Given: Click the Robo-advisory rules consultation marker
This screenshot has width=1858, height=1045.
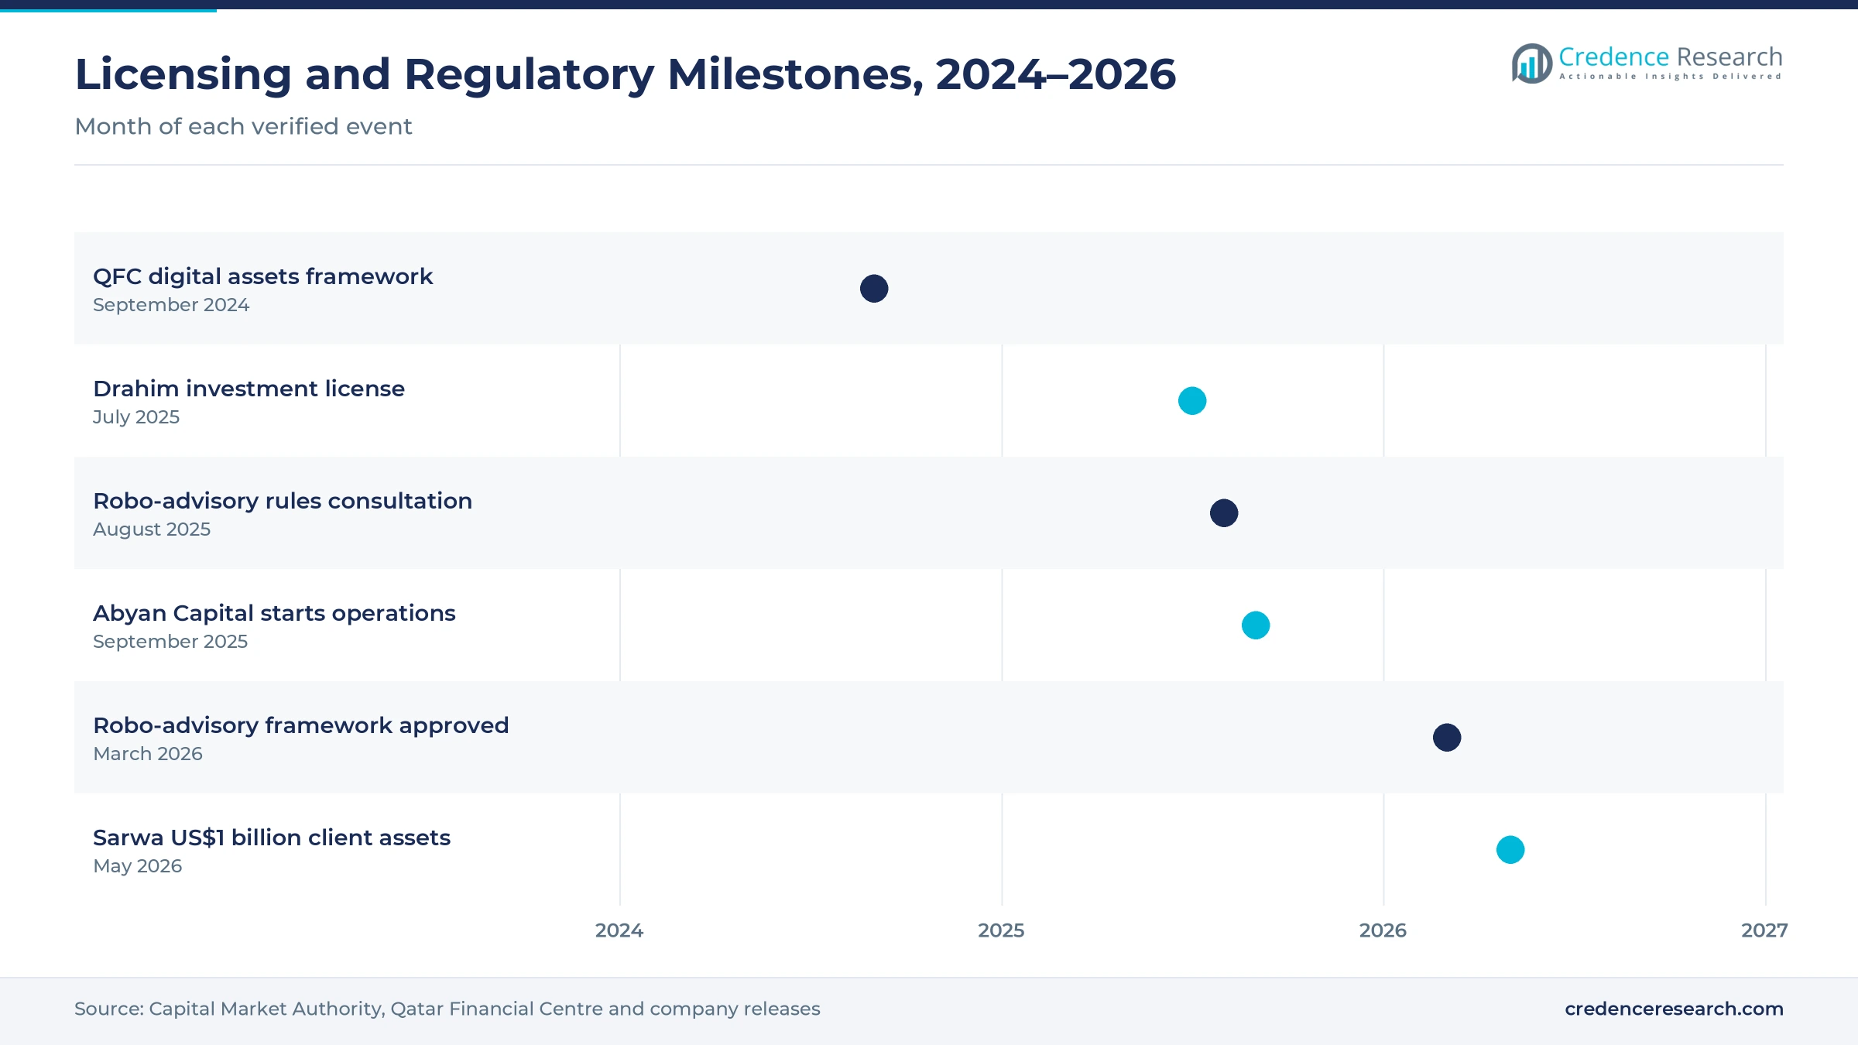Looking at the screenshot, I should point(1224,513).
